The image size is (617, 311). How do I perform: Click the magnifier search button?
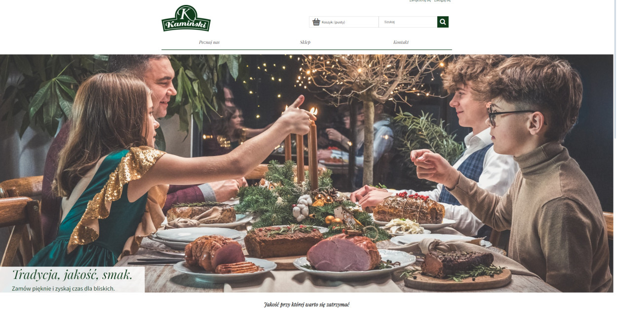coord(443,22)
